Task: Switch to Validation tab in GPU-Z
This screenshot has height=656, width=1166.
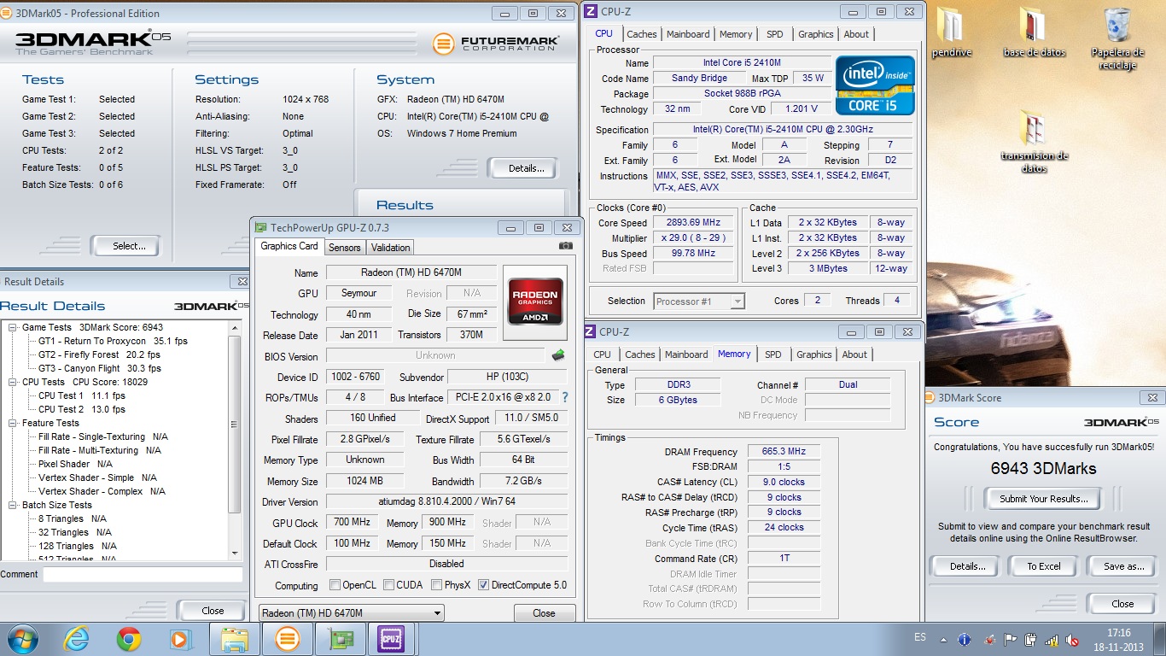Action: (391, 248)
